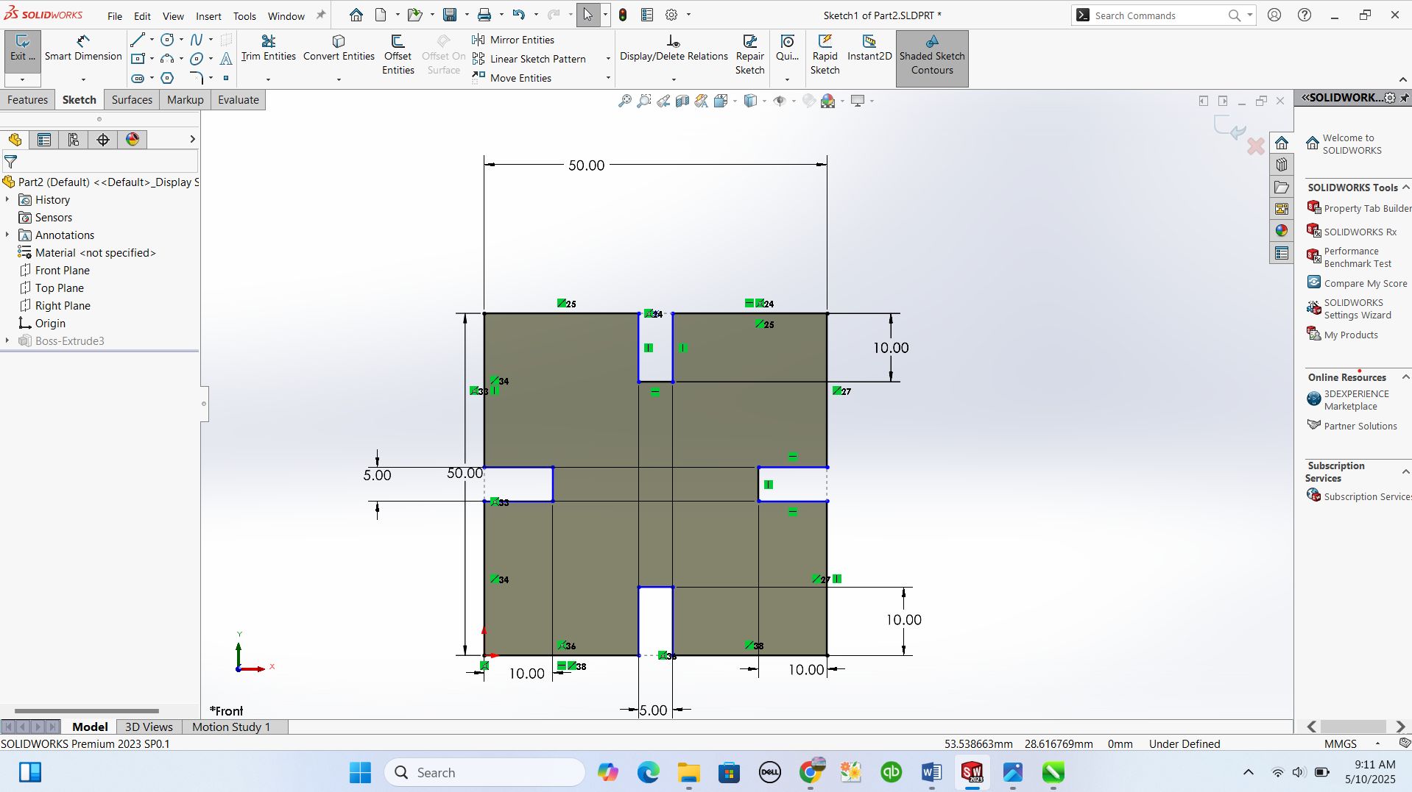1412x792 pixels.
Task: Open DisplayManager tab icon
Action: pos(133,140)
